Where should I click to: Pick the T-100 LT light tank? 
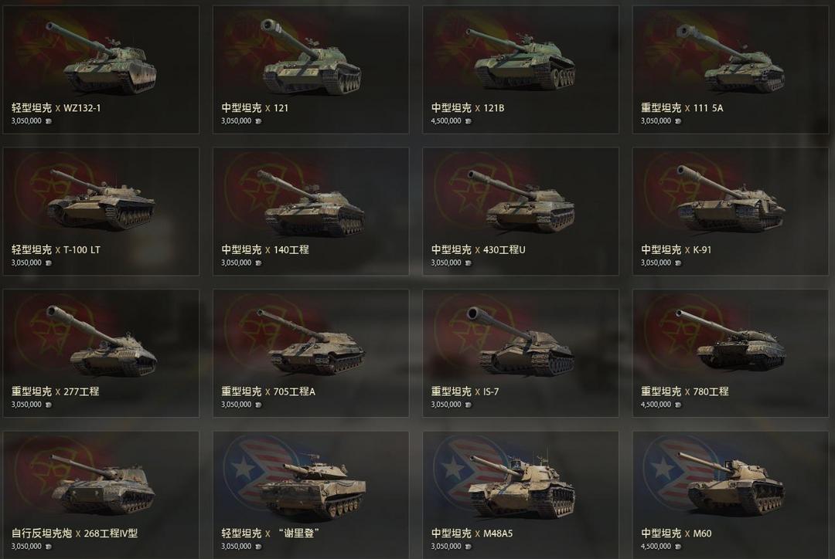[x=101, y=212]
